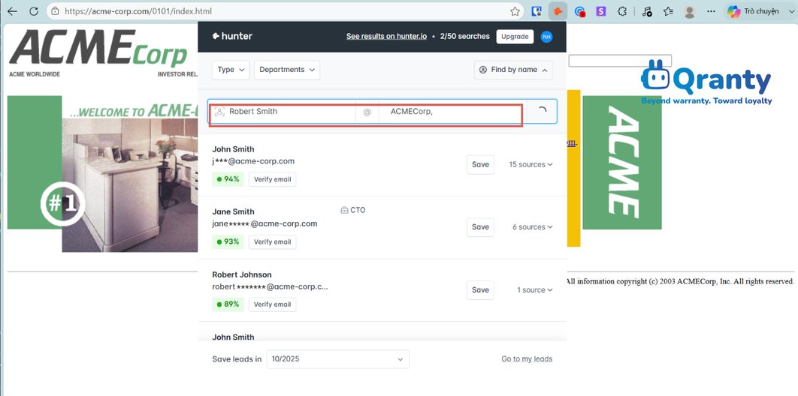
Task: Save the first John Smith lead
Action: [480, 164]
